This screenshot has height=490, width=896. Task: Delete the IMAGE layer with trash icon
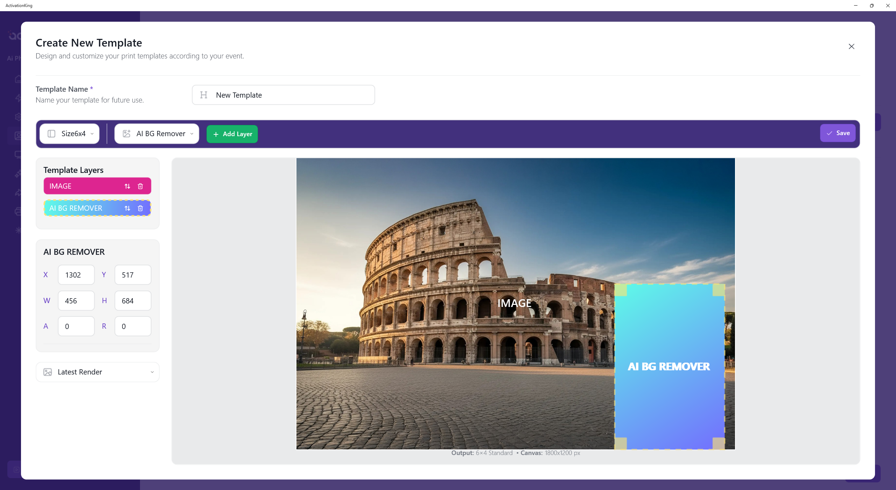pyautogui.click(x=140, y=186)
